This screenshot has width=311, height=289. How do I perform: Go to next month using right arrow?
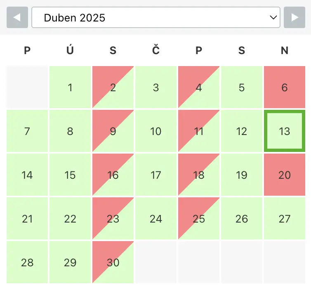tap(294, 17)
